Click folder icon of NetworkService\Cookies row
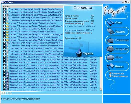The height and width of the screenshot is (104, 131). point(7,37)
